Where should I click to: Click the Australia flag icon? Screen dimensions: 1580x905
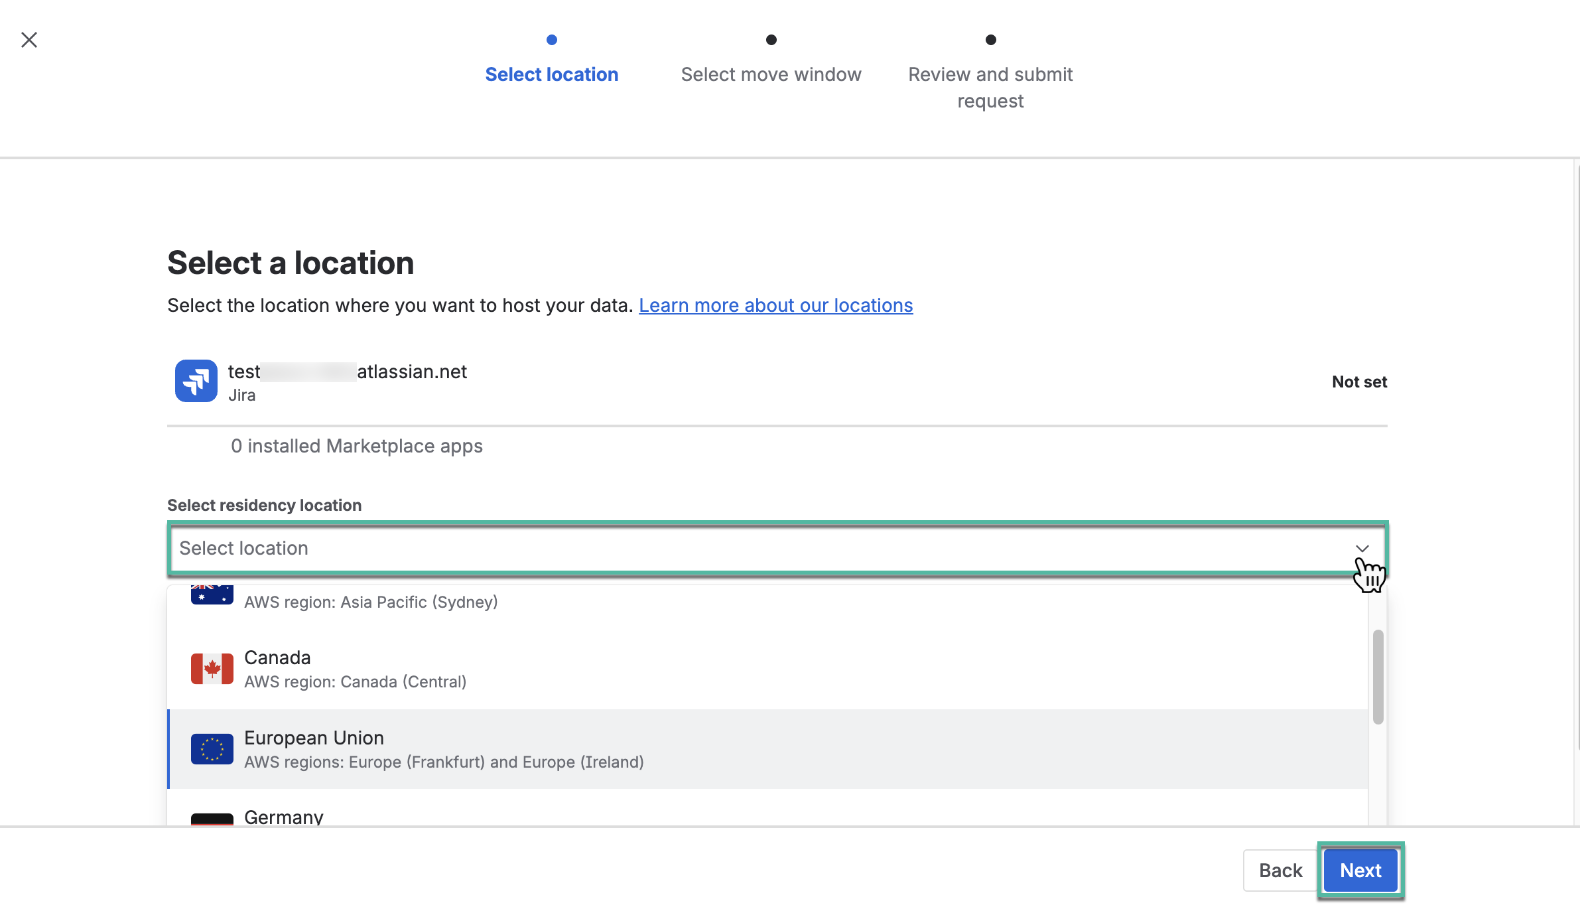click(212, 594)
